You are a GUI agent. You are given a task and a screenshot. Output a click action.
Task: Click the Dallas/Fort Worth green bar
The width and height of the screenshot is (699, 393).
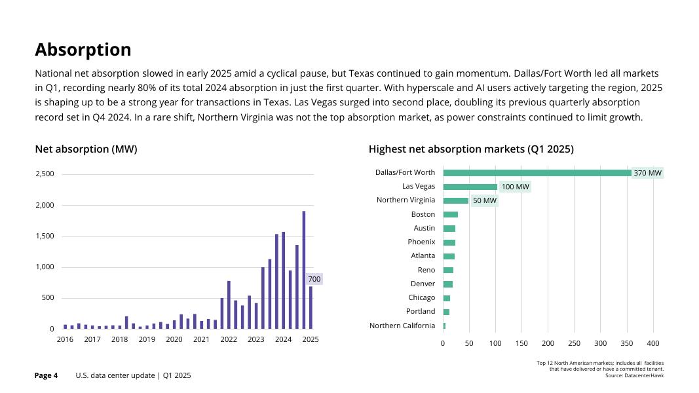pos(537,173)
